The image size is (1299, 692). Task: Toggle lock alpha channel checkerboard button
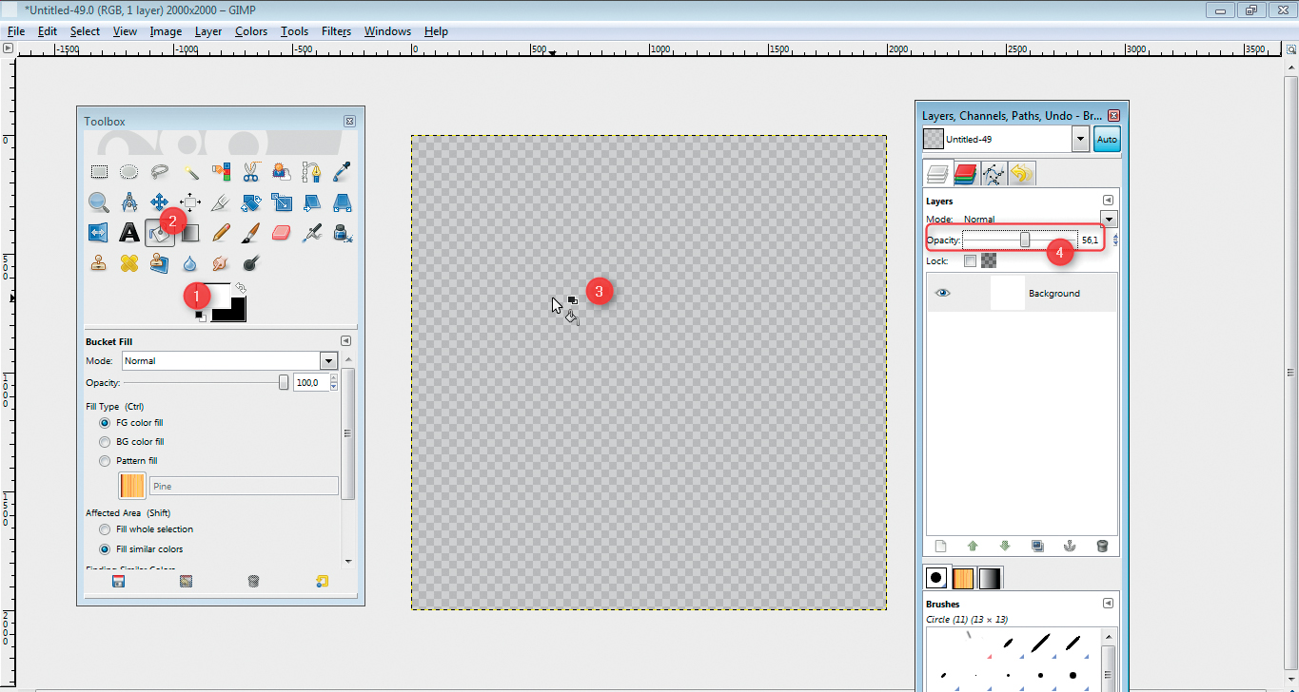tap(990, 260)
